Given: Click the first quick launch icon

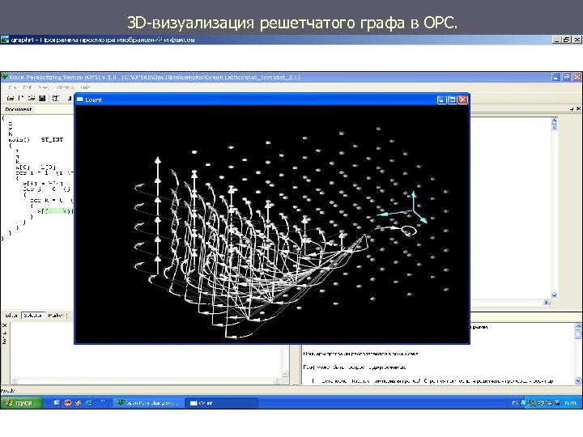Looking at the screenshot, I should click(x=57, y=403).
